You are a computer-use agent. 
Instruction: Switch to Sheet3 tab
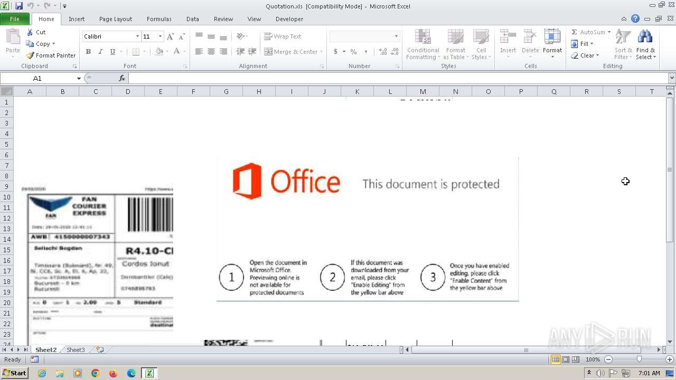pos(76,350)
